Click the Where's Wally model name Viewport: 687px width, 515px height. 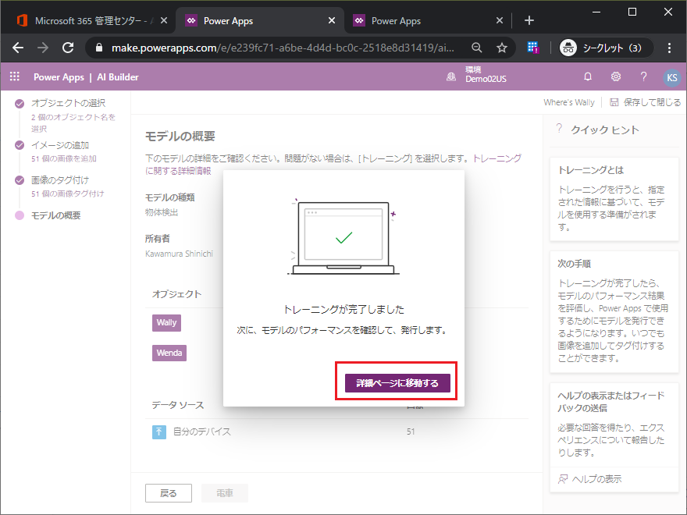(x=568, y=102)
